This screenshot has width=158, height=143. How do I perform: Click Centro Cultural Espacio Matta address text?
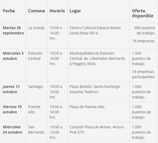(95, 30)
